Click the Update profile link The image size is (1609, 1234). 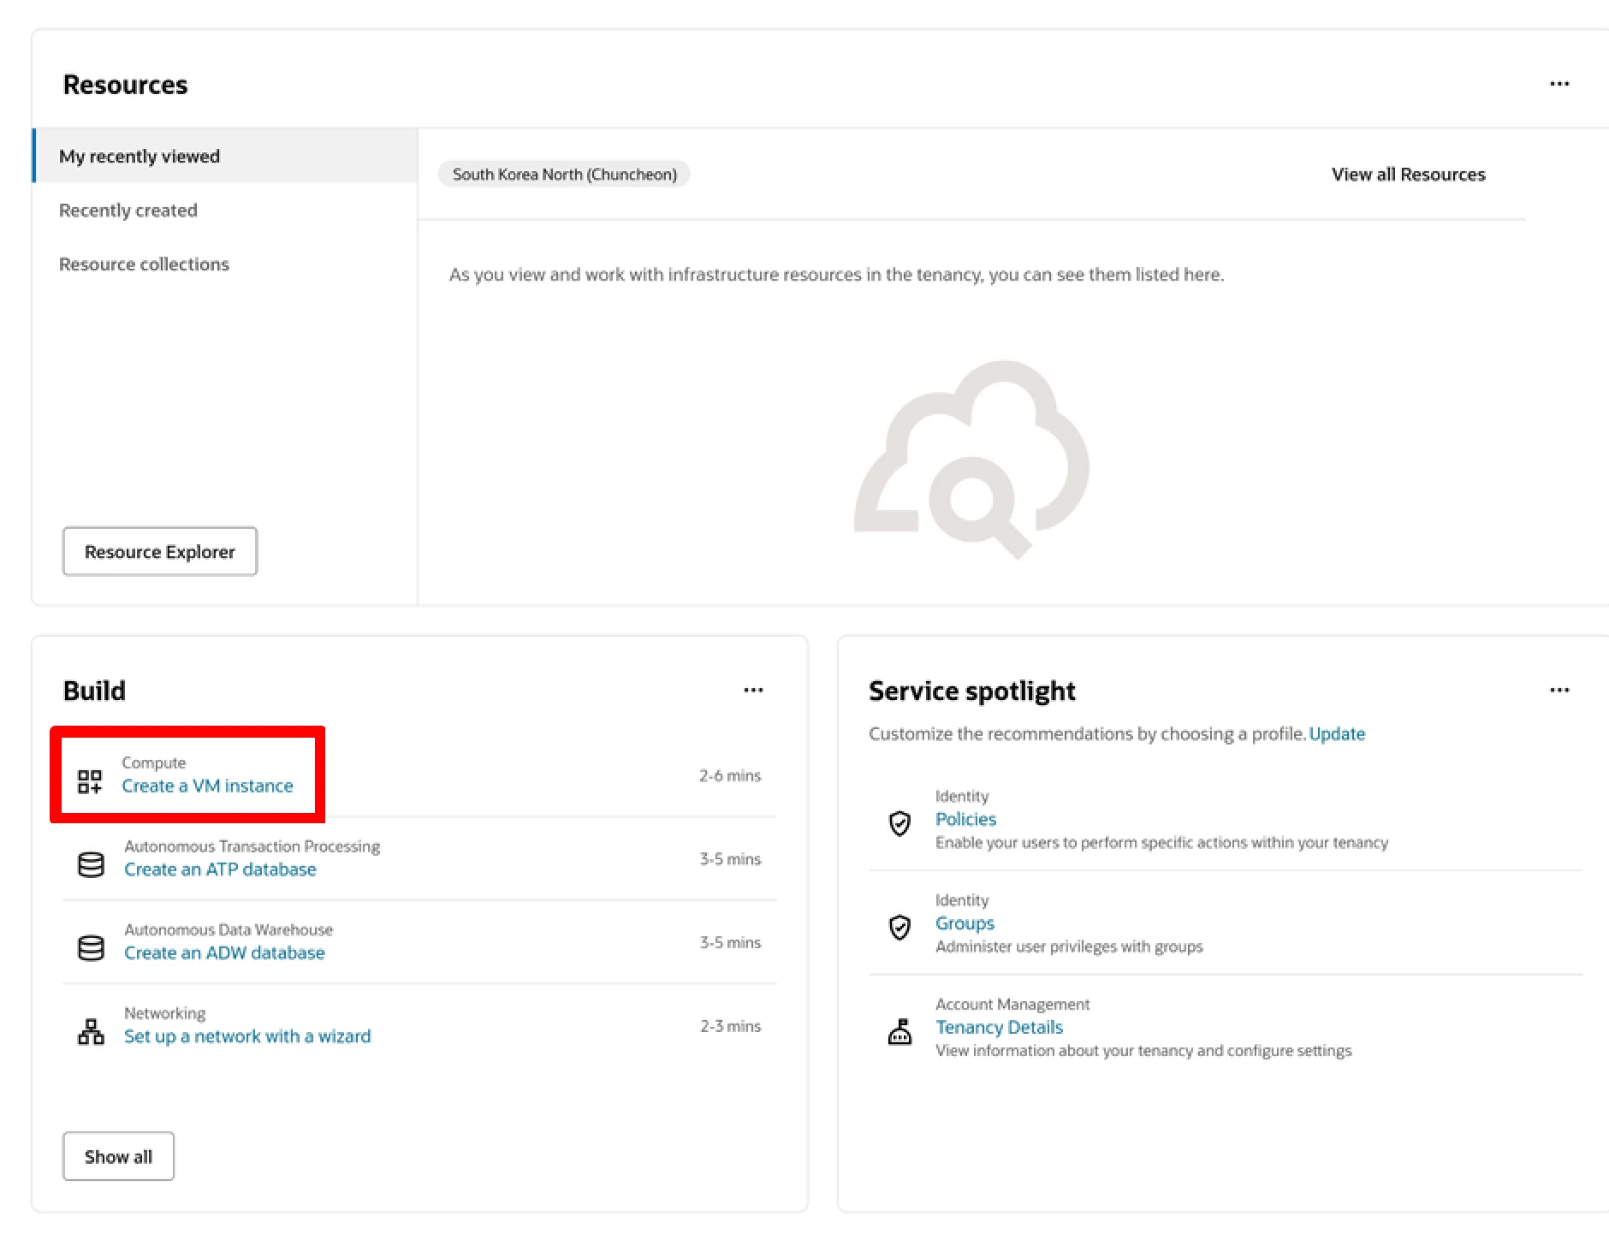1337,734
